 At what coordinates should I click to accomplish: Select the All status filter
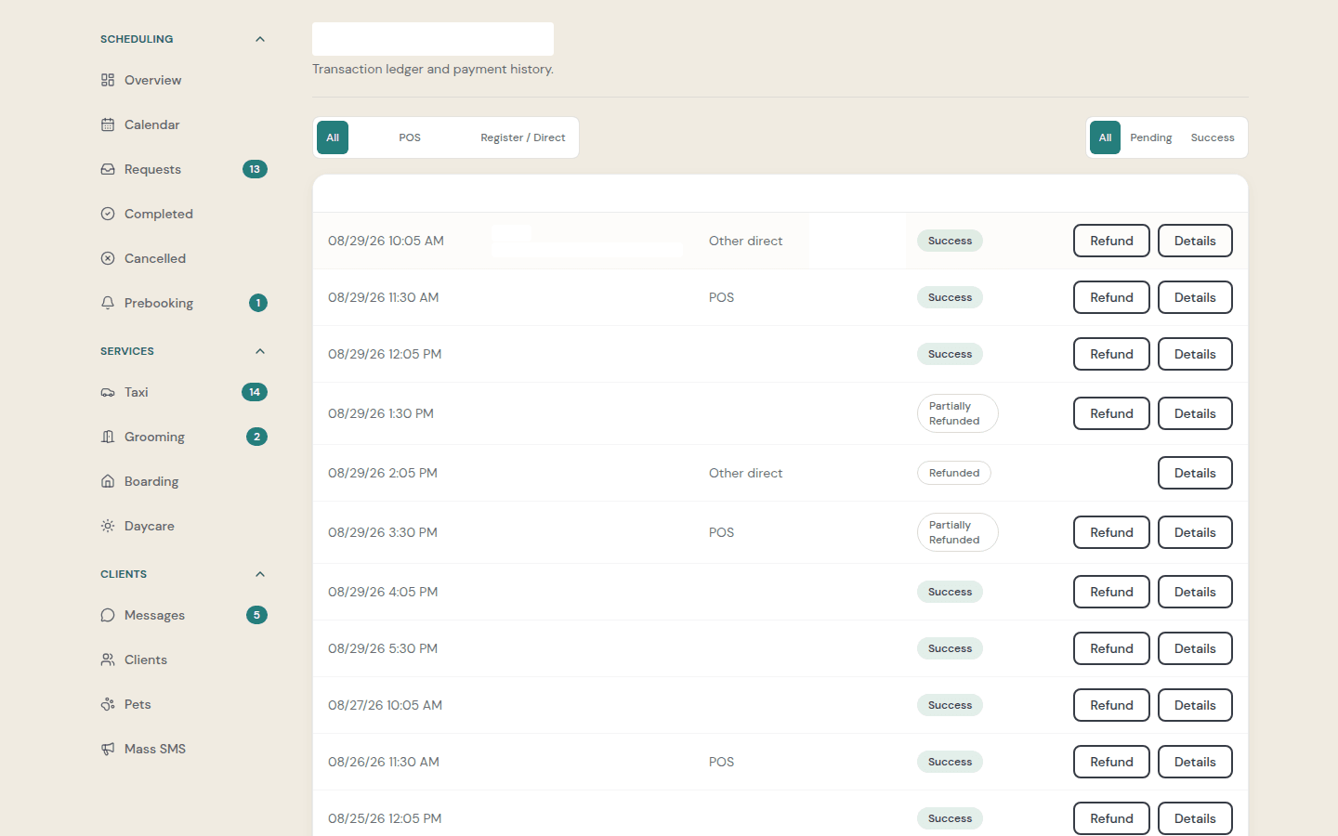[x=1105, y=137]
